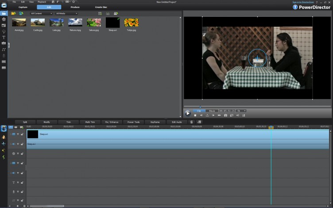Click the Magic Cut scissors icon
The image size is (333, 208).
4,144
